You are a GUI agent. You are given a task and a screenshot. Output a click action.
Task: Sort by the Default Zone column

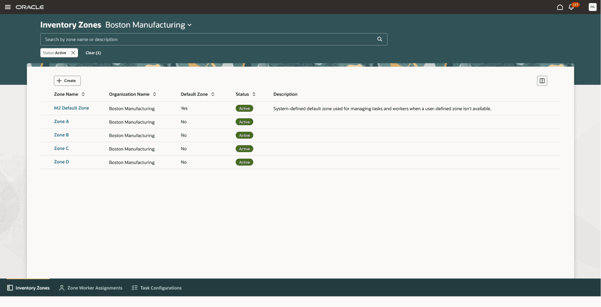pyautogui.click(x=212, y=94)
